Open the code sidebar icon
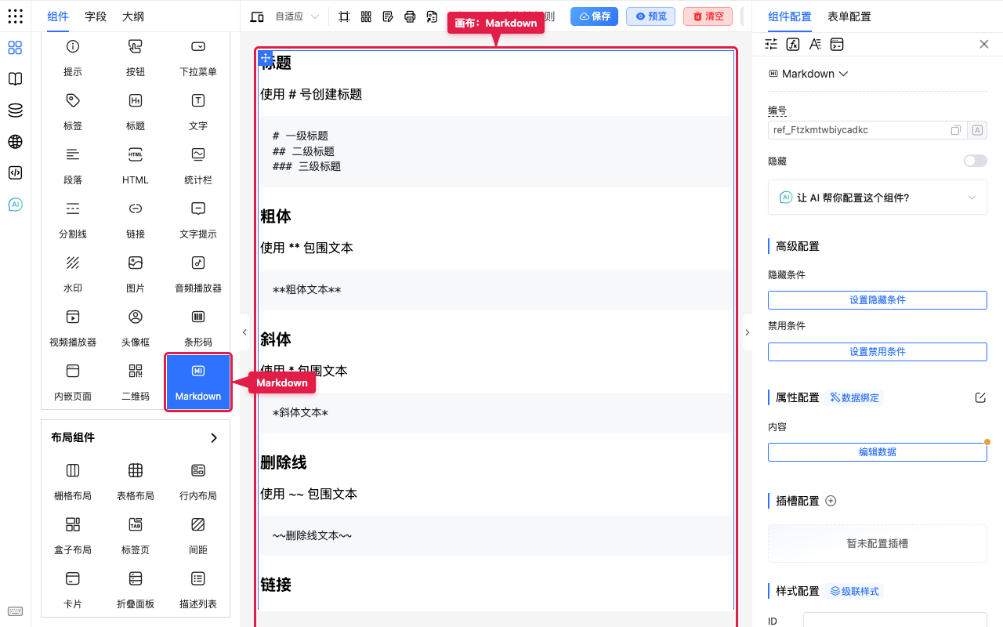This screenshot has width=1003, height=627. coord(15,173)
